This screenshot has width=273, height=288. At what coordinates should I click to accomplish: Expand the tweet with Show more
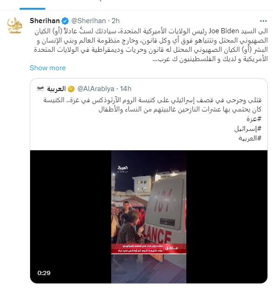point(48,68)
